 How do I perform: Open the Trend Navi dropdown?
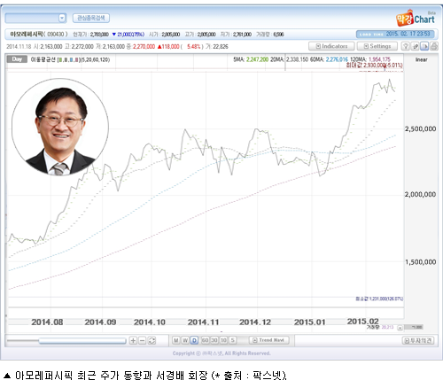click(x=269, y=340)
